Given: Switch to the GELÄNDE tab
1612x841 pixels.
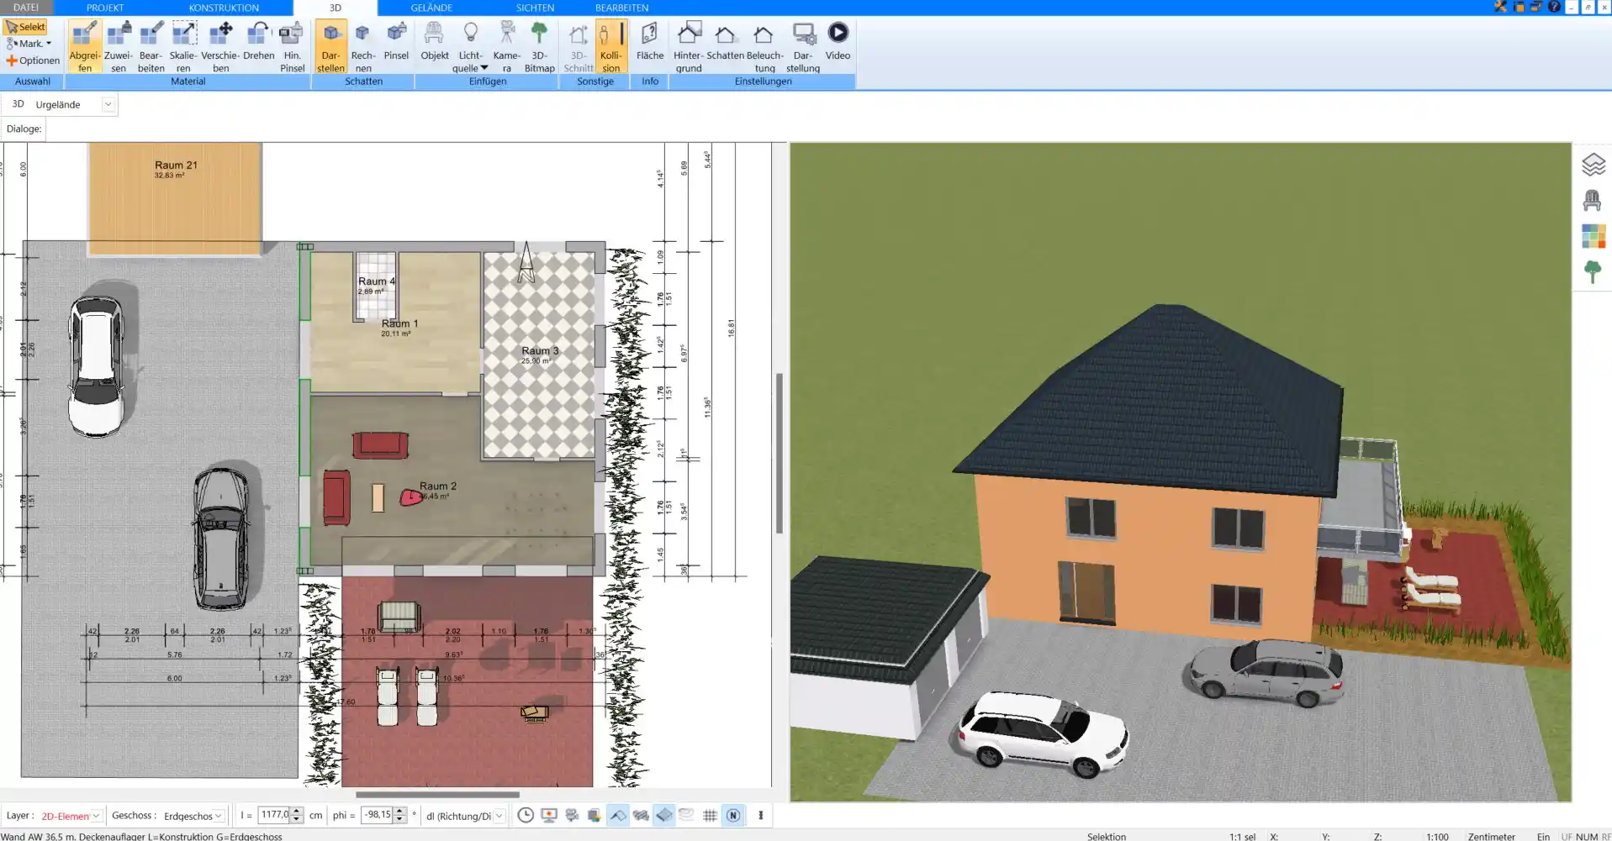Looking at the screenshot, I should point(431,8).
